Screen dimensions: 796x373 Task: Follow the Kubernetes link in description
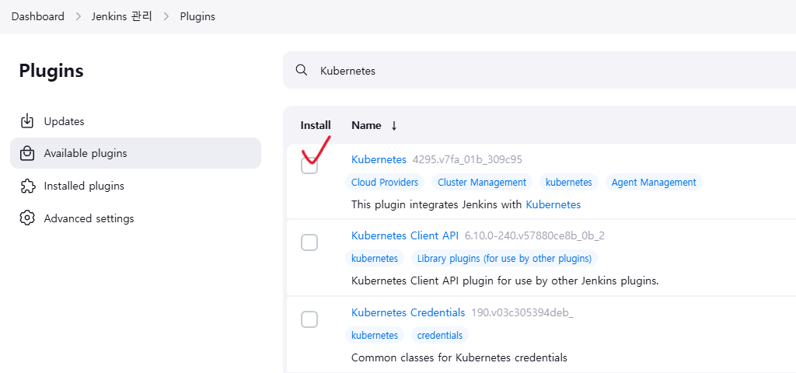coord(553,204)
